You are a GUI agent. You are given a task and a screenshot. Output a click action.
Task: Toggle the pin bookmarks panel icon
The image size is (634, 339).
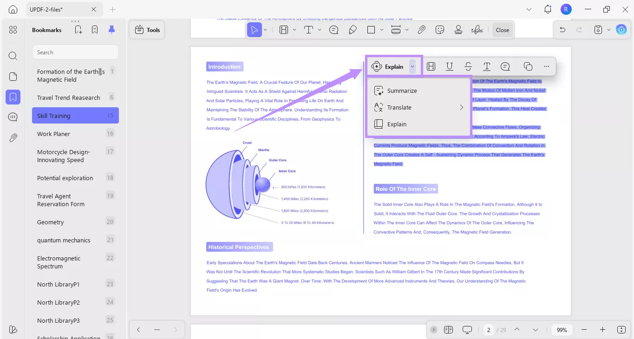[111, 30]
